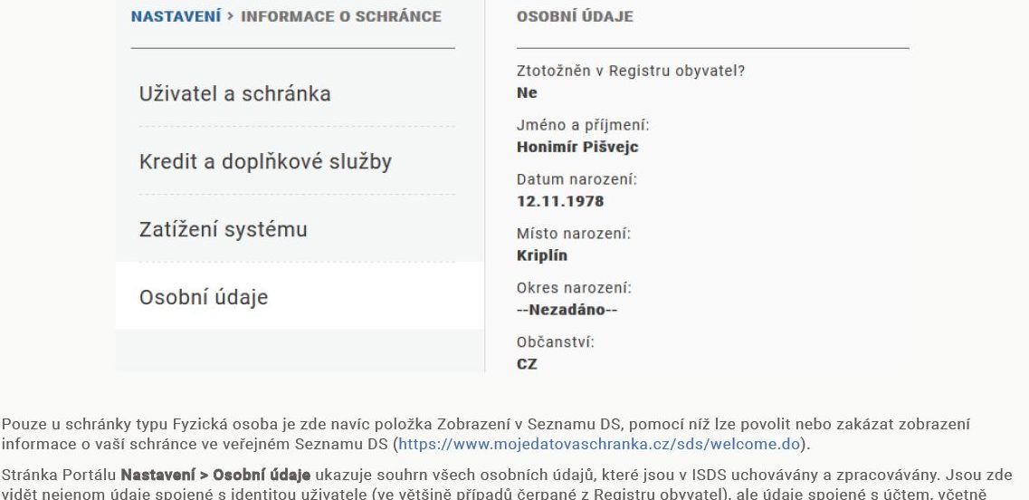Open the mojedatovaschranka.cz sds welcome link
Image resolution: width=1029 pixels, height=500 pixels.
coord(599,444)
